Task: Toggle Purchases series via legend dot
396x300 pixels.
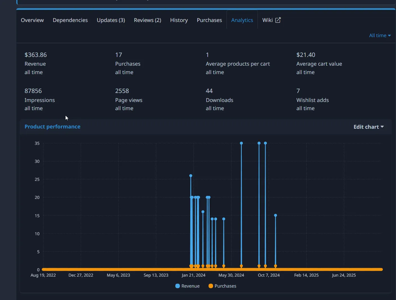Action: [211, 286]
